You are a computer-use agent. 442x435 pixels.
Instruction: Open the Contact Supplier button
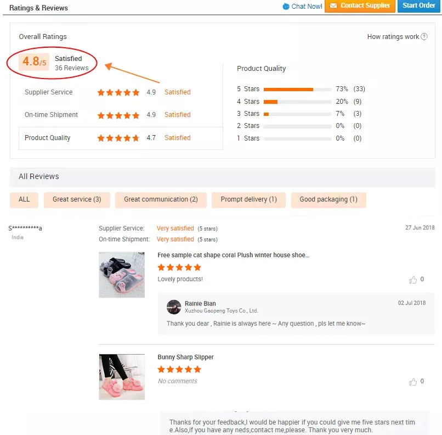[360, 5]
